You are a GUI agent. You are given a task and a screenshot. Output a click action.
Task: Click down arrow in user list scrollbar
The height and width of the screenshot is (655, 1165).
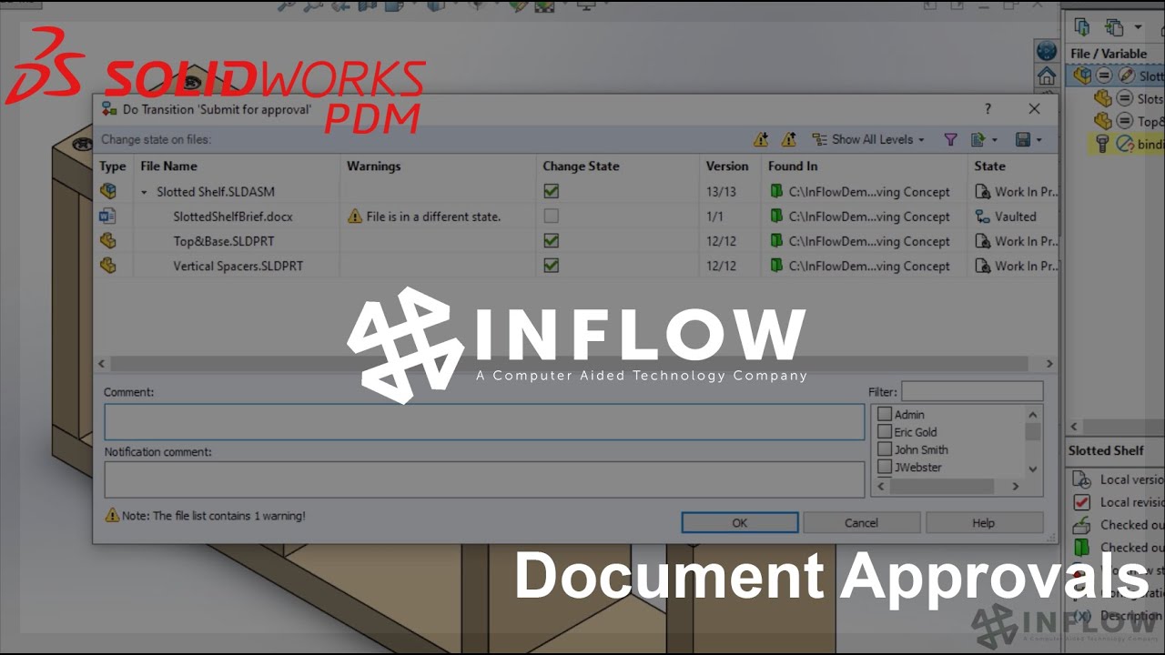point(1033,469)
